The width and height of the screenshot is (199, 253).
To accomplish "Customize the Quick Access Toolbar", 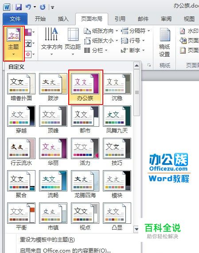I will point(53,7).
